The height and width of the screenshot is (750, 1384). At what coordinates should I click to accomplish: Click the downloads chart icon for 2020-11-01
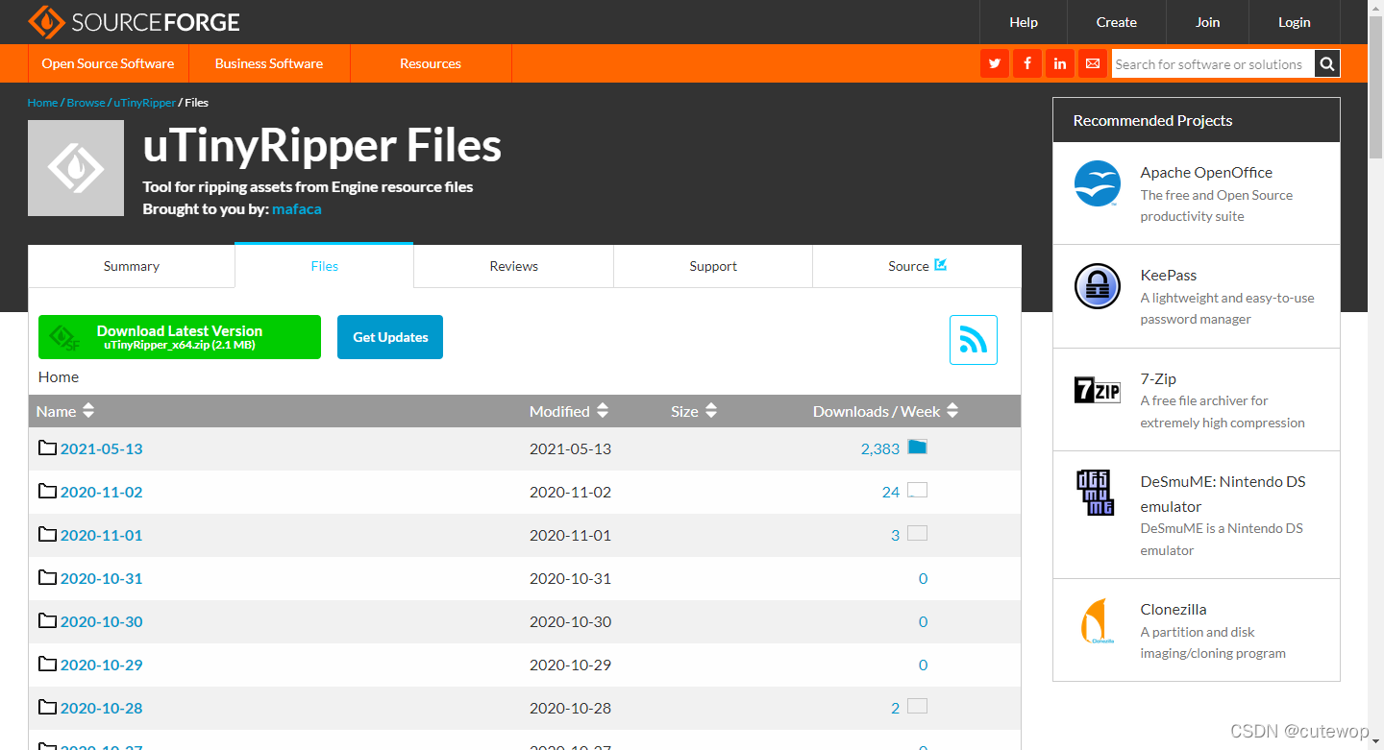tap(917, 533)
